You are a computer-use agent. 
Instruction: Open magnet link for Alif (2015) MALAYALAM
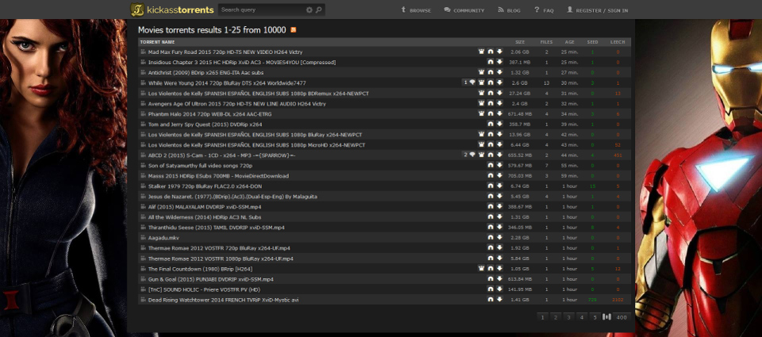click(491, 207)
